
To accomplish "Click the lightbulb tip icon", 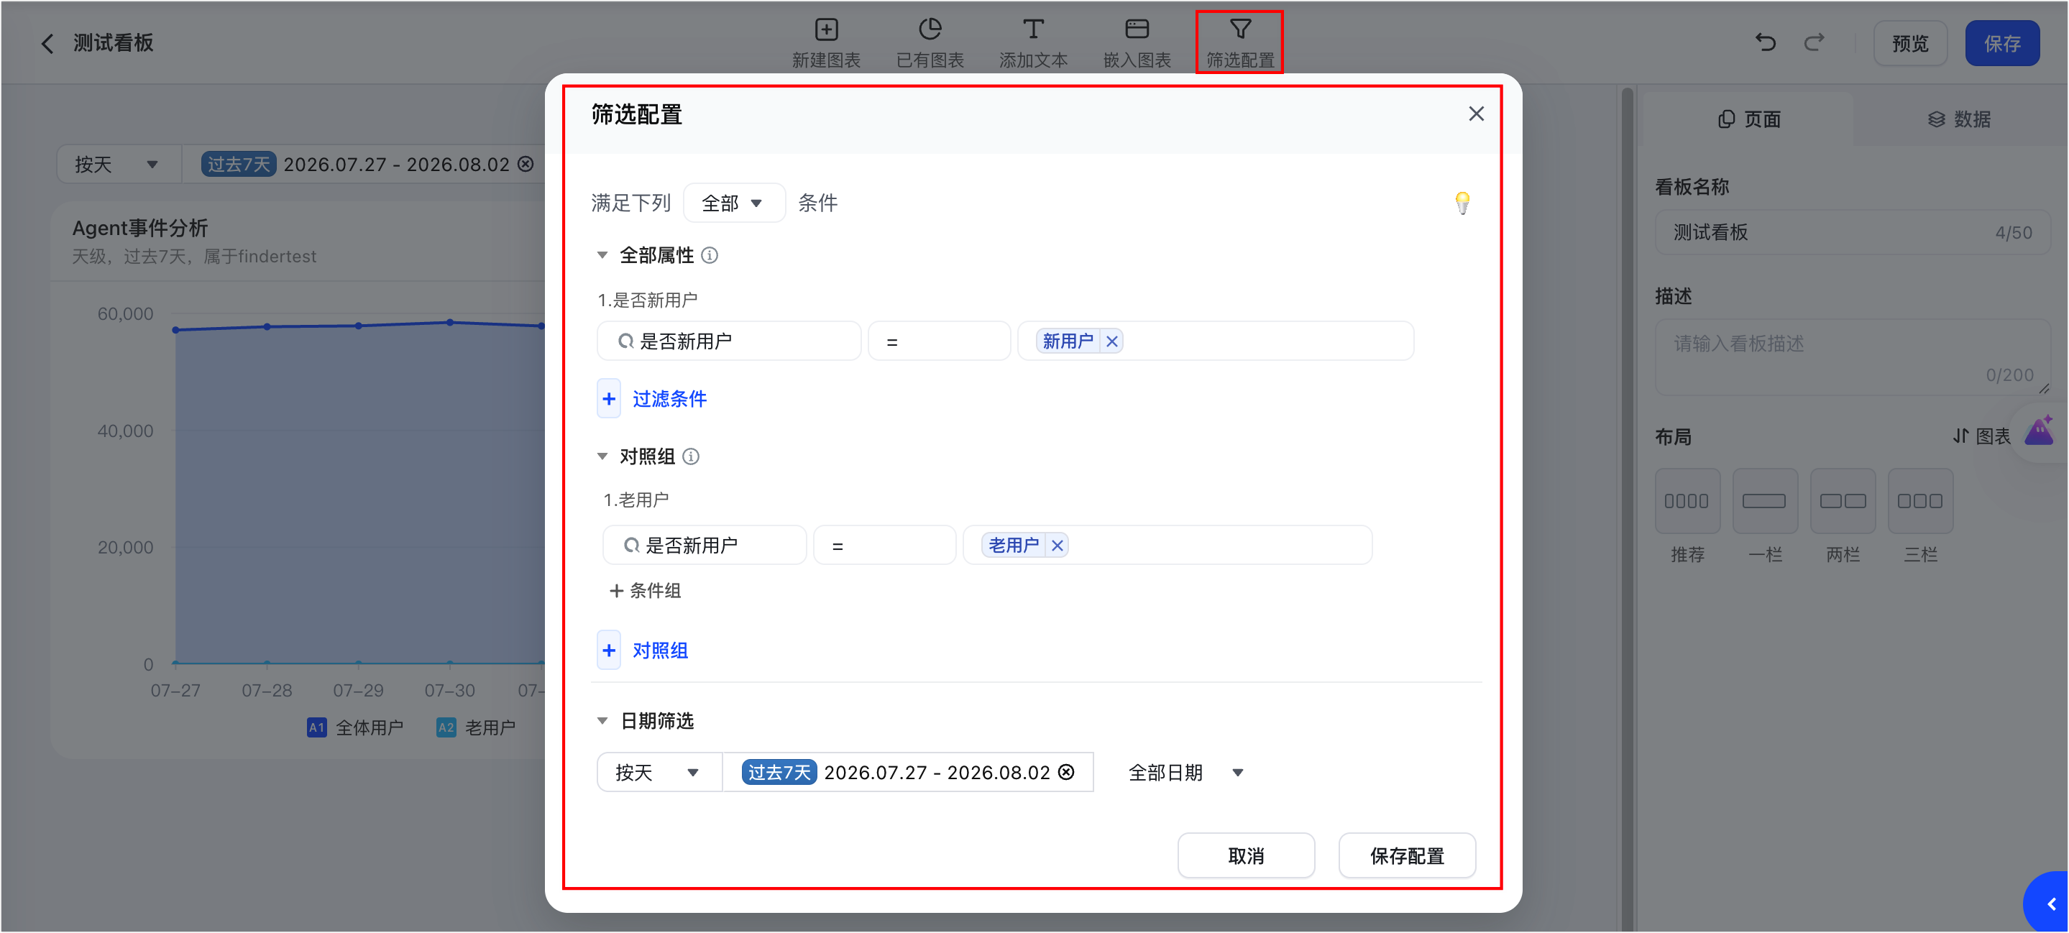I will 1462,203.
